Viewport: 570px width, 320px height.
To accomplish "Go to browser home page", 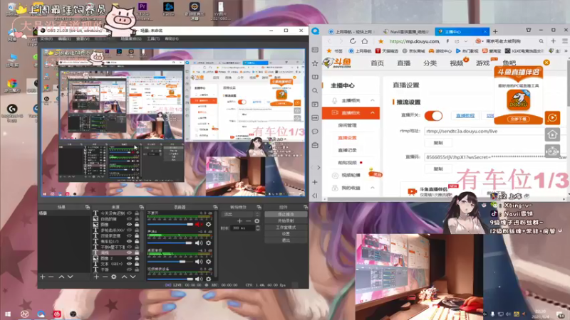I will (365, 41).
